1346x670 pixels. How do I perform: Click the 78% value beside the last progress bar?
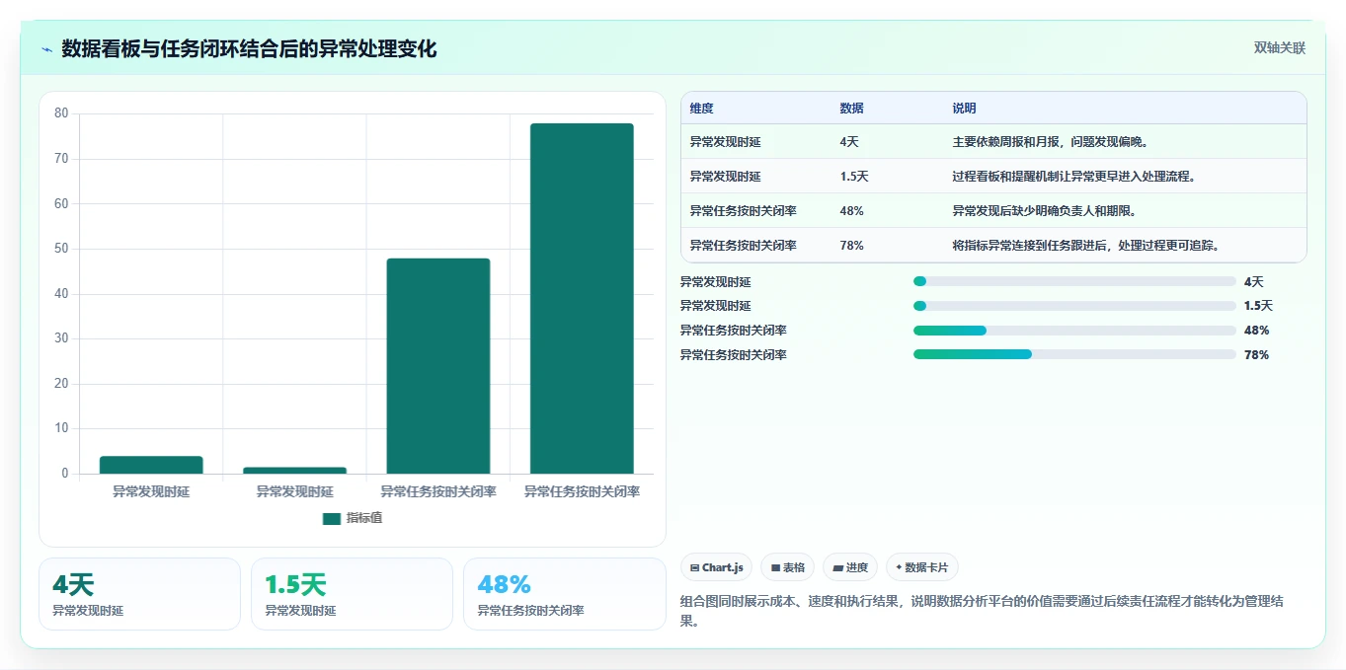pyautogui.click(x=1256, y=355)
